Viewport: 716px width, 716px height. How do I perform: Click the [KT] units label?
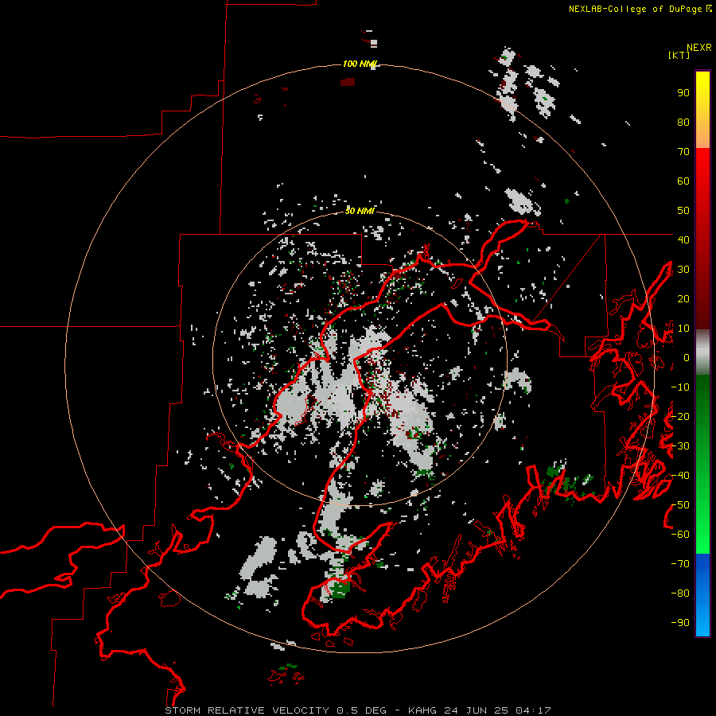679,55
